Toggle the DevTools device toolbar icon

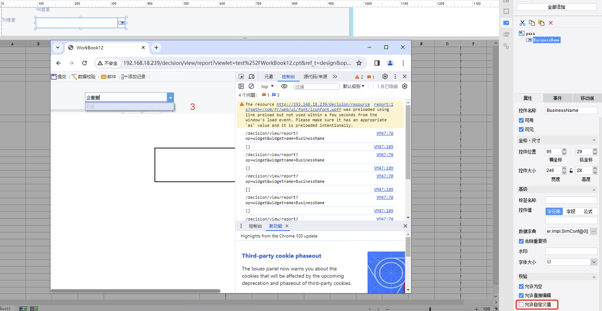251,76
